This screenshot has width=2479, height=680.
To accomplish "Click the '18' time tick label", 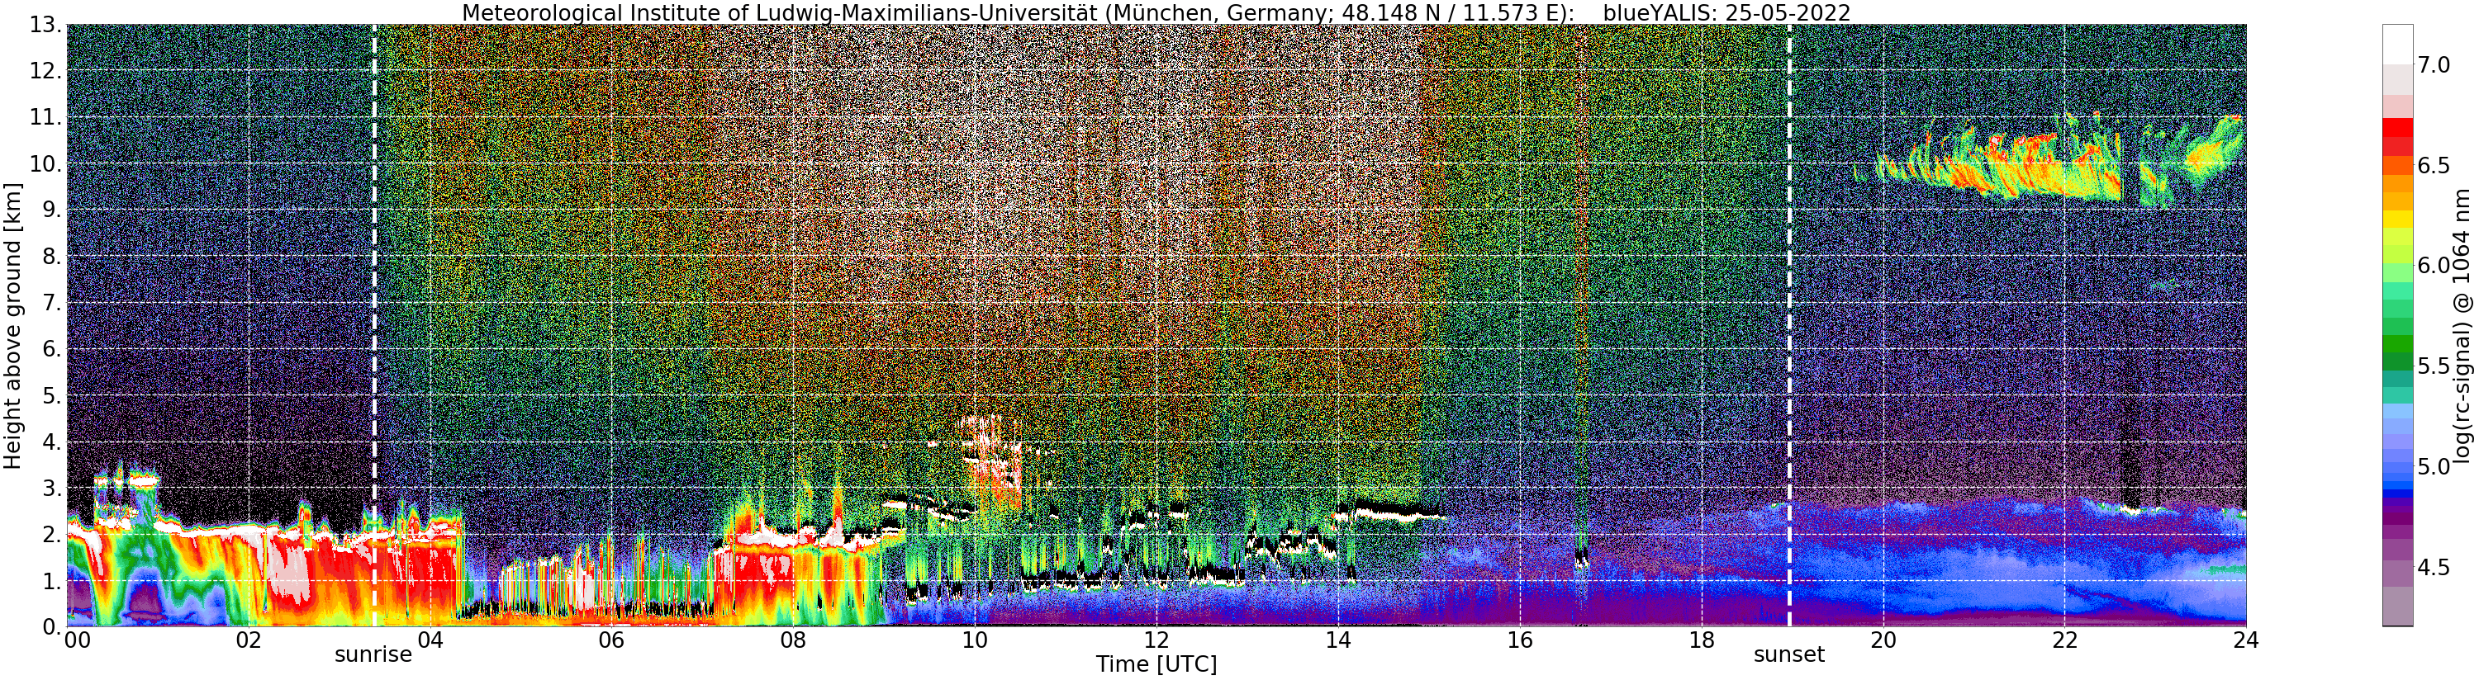I will point(1702,640).
